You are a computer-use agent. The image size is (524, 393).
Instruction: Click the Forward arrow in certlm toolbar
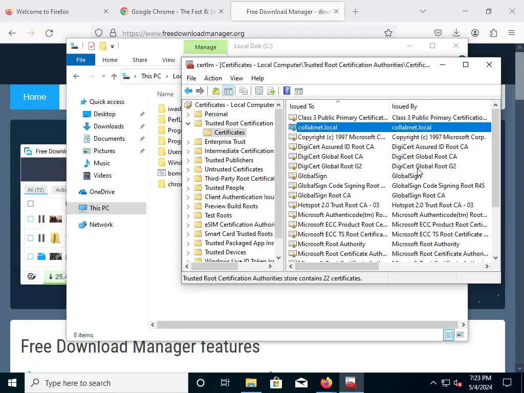pos(200,91)
